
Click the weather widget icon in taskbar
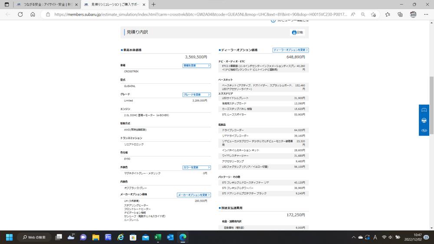(x=71, y=237)
